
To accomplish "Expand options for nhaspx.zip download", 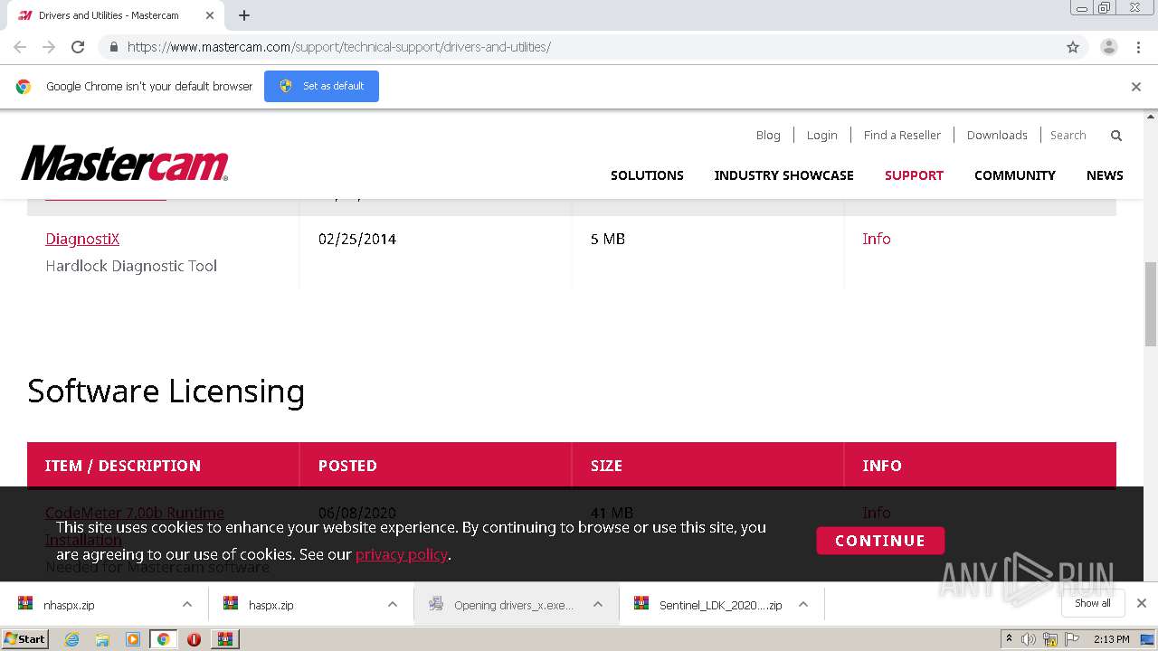I will 187,605.
